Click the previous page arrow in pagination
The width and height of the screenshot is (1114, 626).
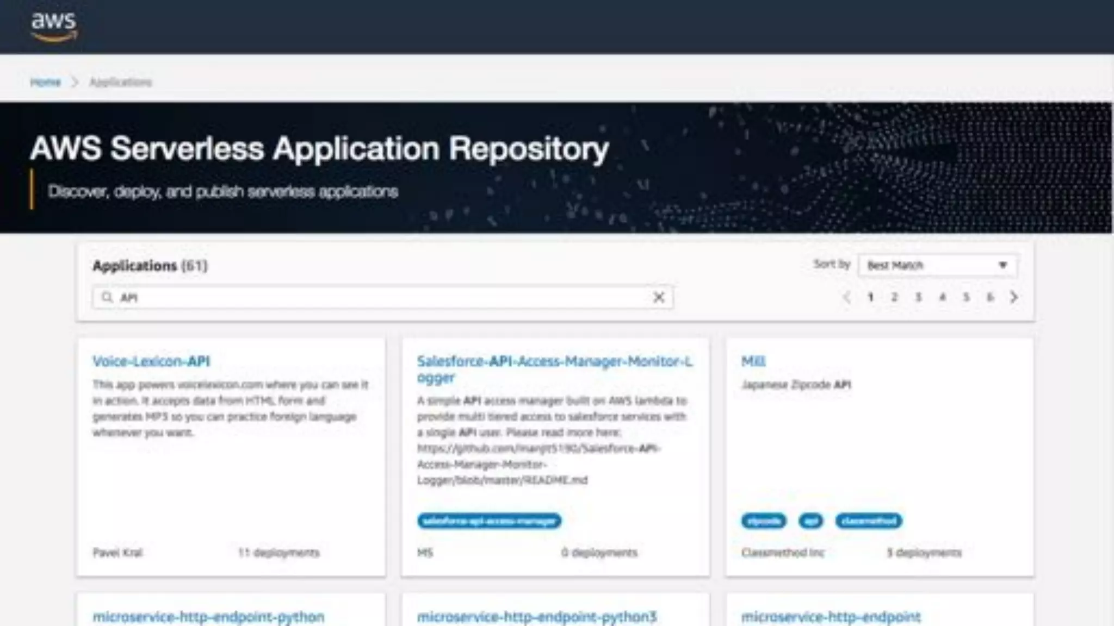846,297
